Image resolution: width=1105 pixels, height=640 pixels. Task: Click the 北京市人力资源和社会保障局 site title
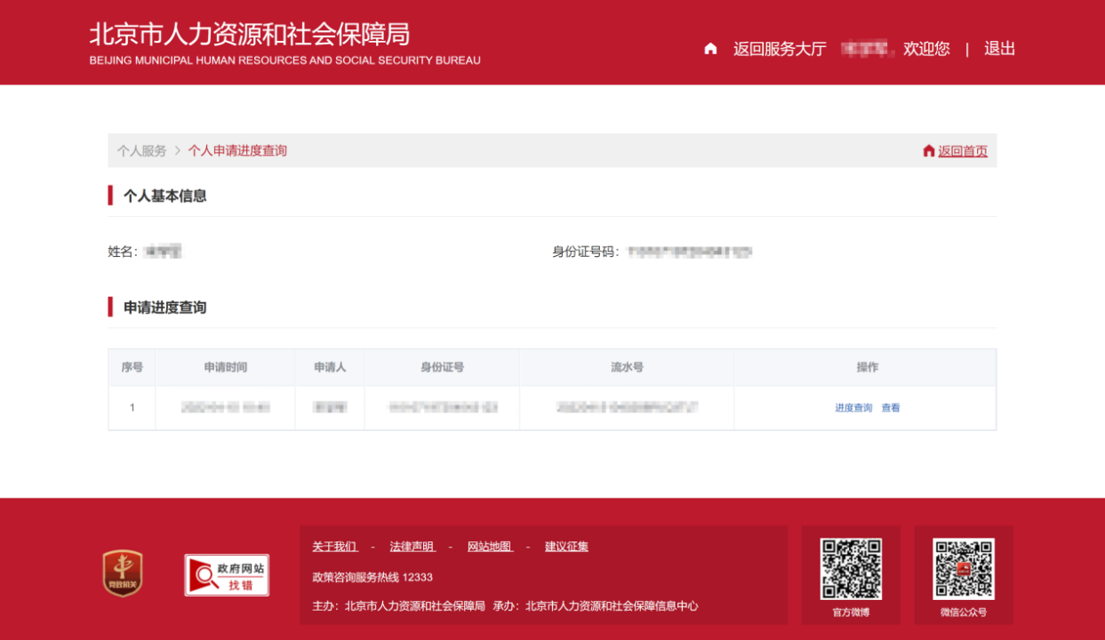click(250, 34)
